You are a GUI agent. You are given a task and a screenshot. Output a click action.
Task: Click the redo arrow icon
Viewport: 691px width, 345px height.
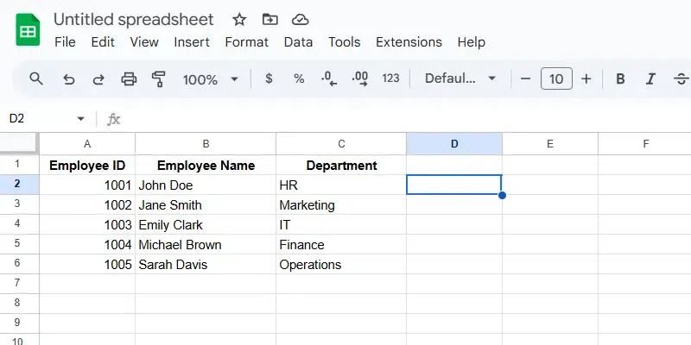(x=98, y=78)
